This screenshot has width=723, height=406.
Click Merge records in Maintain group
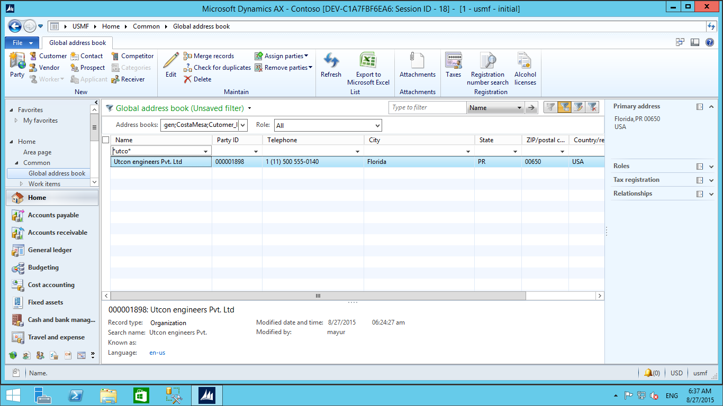pos(209,56)
